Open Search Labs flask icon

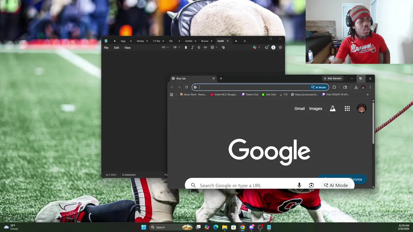click(333, 109)
